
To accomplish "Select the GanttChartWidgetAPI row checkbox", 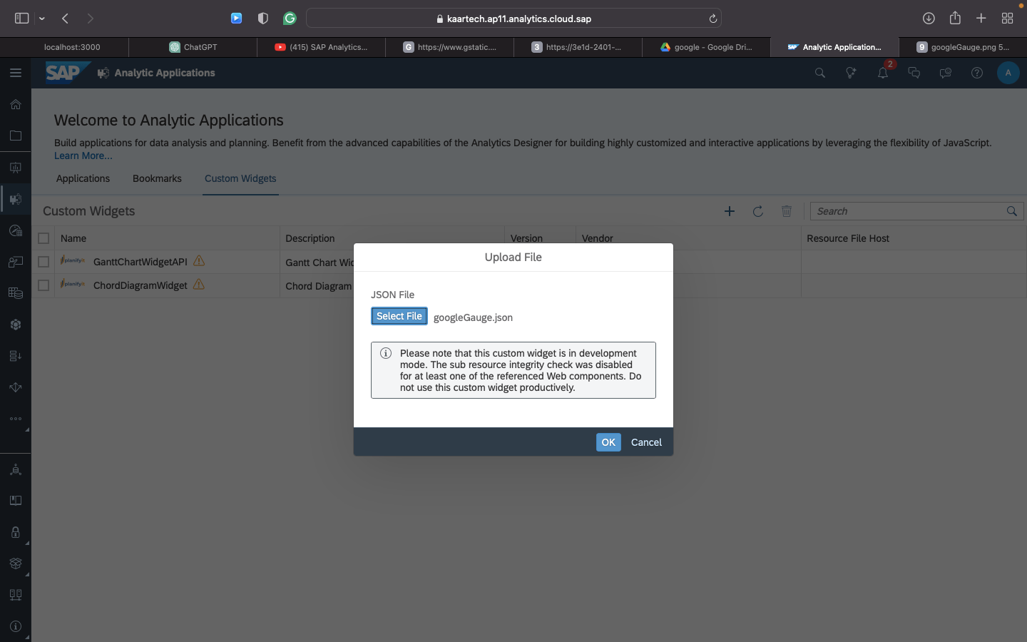I will click(44, 262).
